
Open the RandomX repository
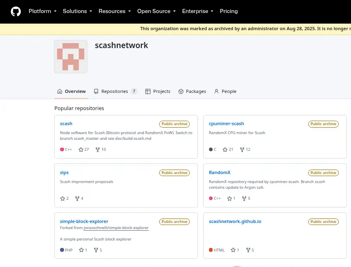tap(220, 172)
